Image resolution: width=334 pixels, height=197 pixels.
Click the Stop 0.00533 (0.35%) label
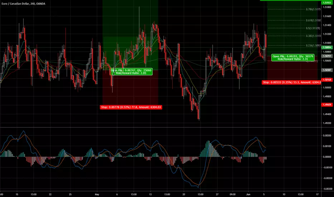point(291,82)
